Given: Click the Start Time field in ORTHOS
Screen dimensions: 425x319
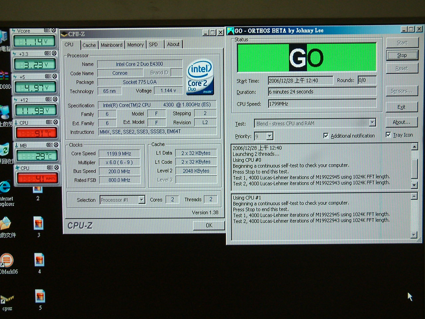Looking at the screenshot, I should (300, 80).
